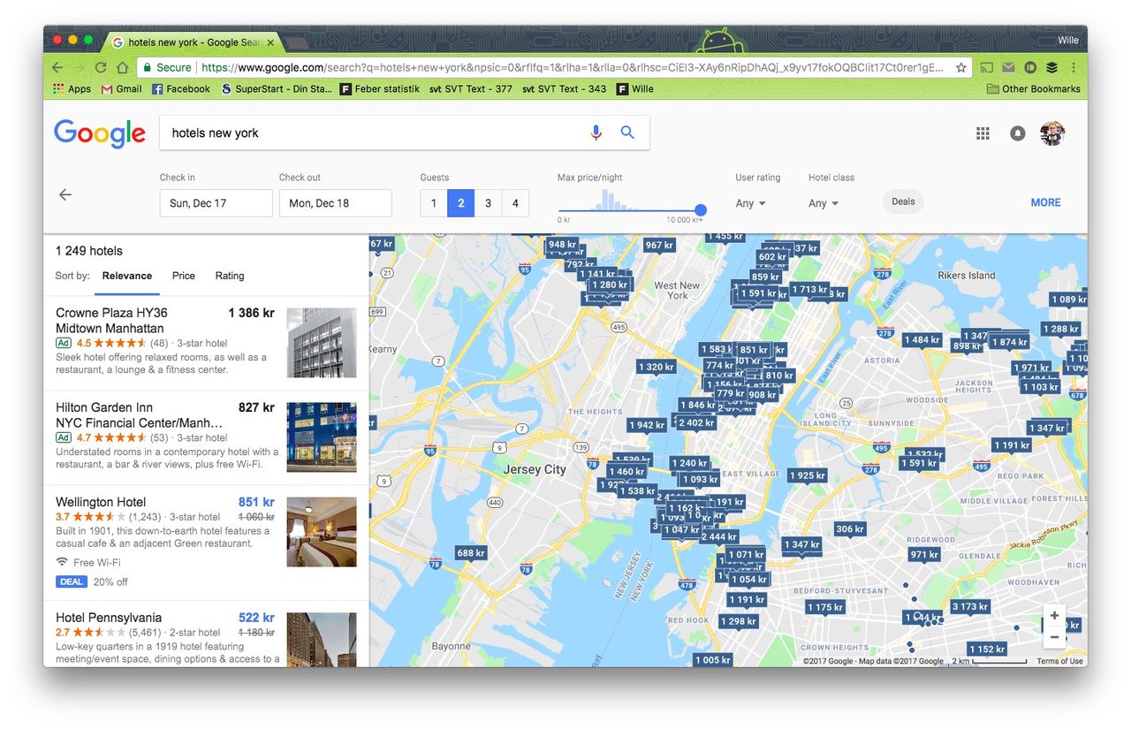This screenshot has height=729, width=1131.
Task: Open the Google account profile picture
Action: coord(1051,133)
